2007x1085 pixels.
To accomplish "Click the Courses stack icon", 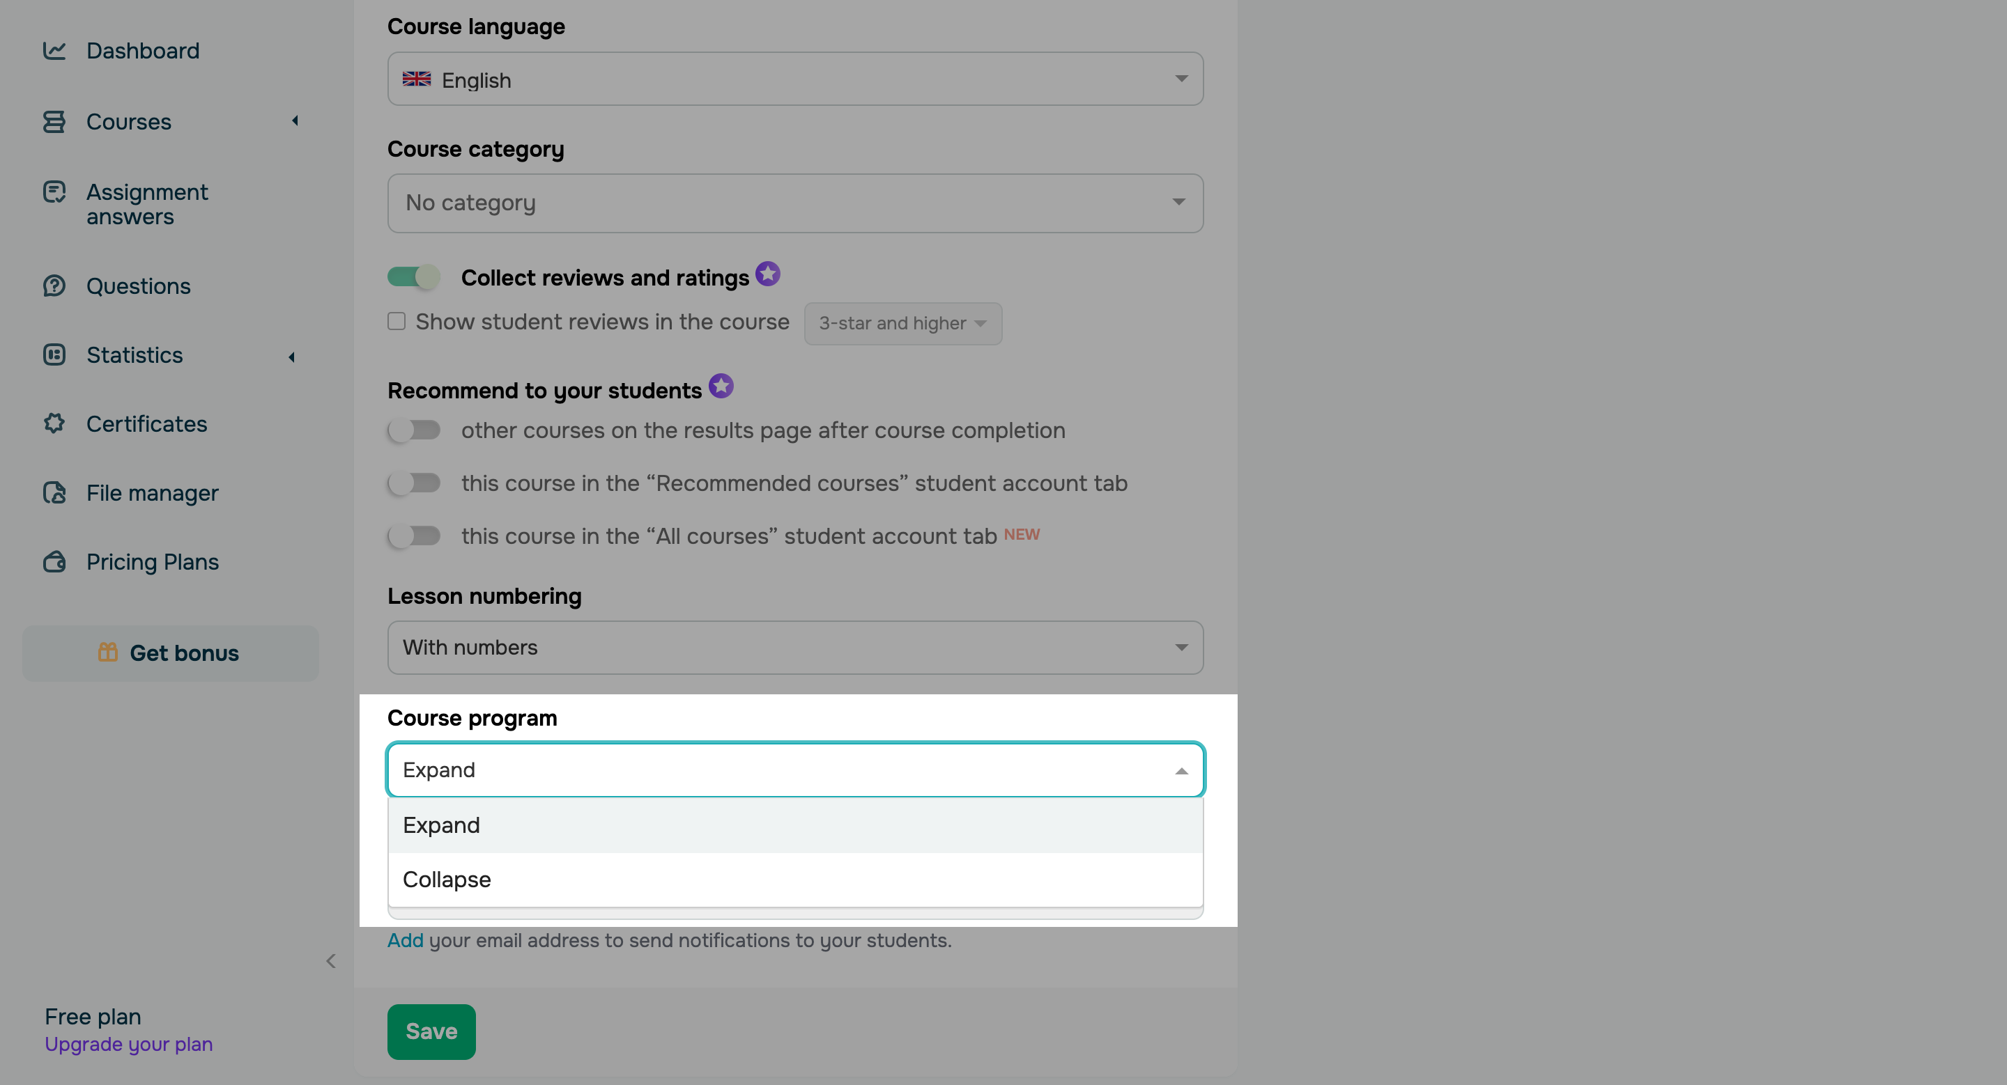I will (x=54, y=121).
